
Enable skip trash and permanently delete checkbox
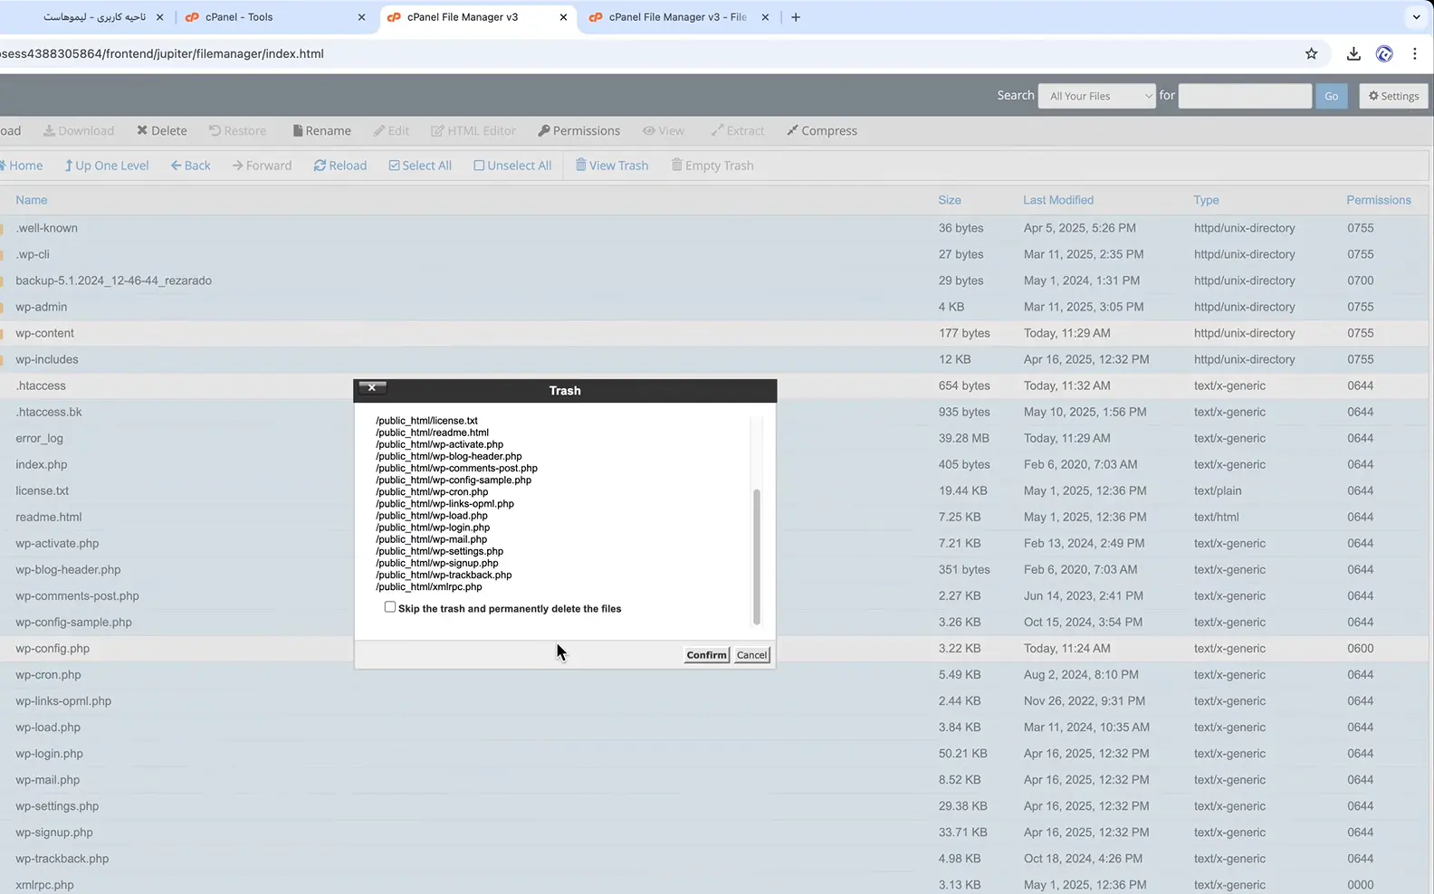pyautogui.click(x=390, y=607)
